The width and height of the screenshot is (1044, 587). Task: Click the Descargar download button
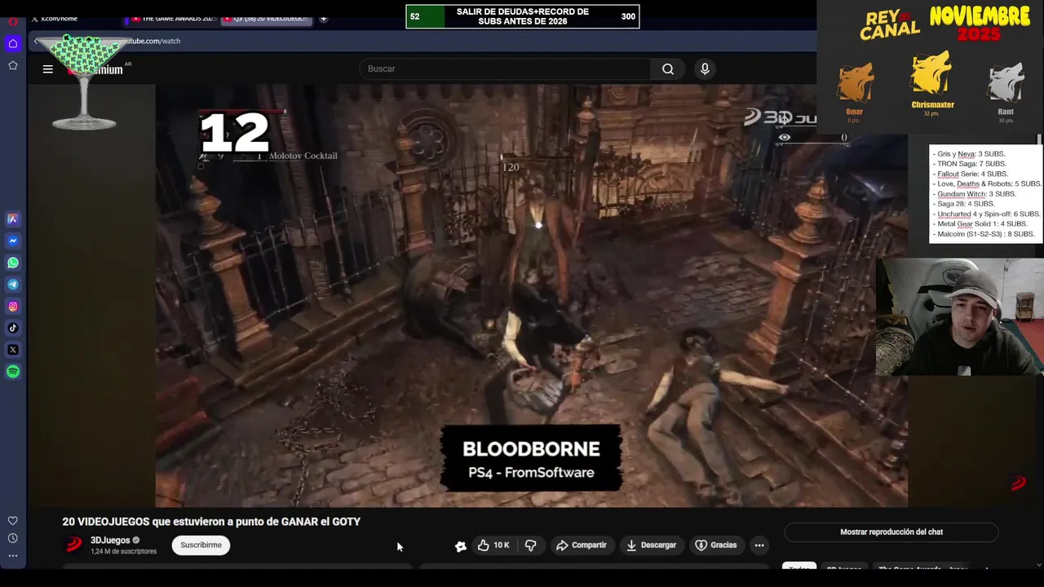651,545
